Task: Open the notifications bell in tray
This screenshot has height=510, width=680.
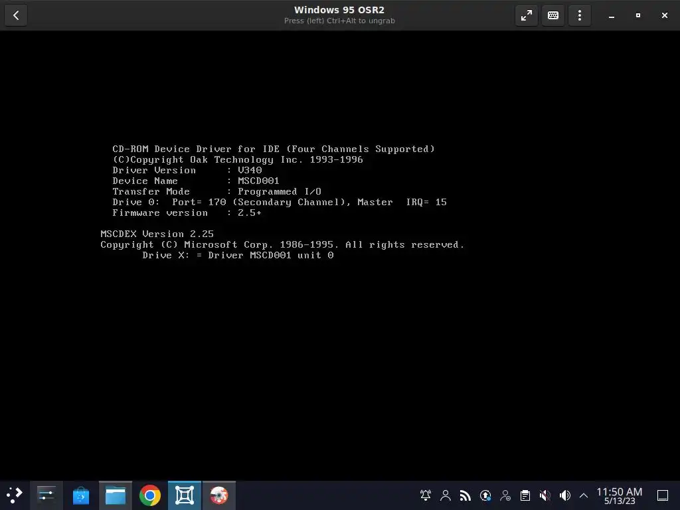Action: (426, 495)
